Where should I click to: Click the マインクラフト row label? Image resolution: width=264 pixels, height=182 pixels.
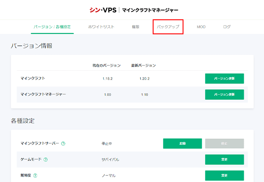pyautogui.click(x=33, y=78)
